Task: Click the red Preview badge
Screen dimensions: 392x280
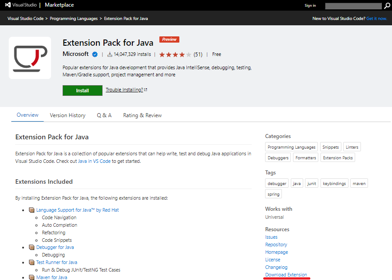Action: point(169,39)
